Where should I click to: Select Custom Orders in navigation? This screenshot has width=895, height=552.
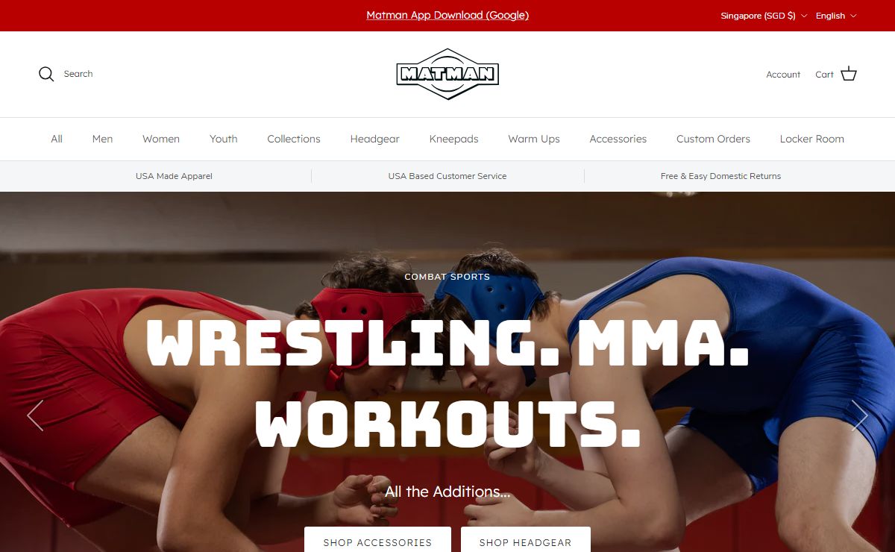(713, 139)
